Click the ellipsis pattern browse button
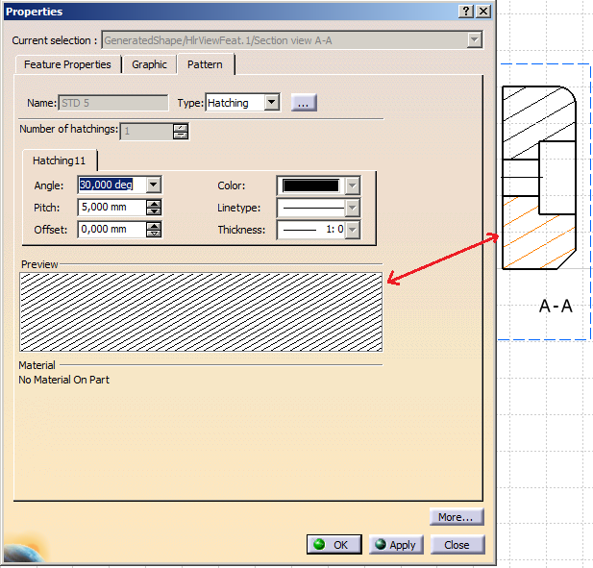This screenshot has width=593, height=568. point(304,102)
